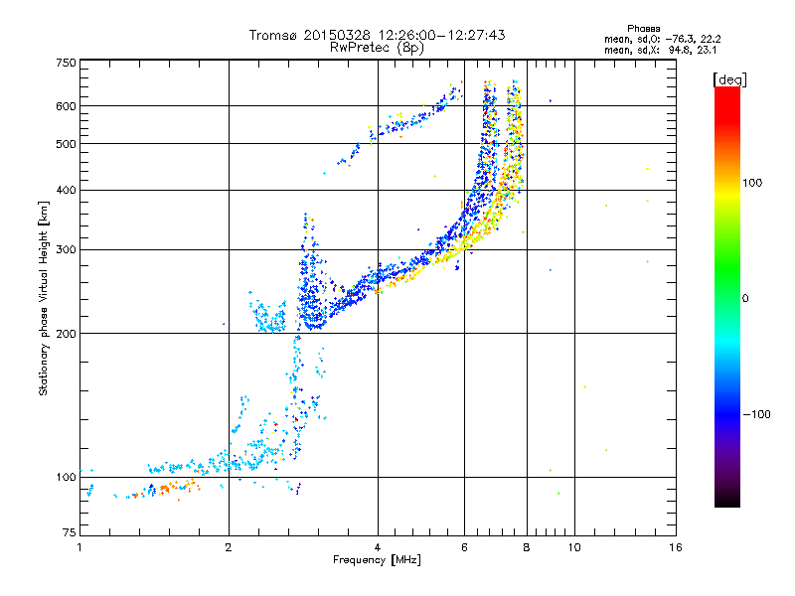Click the colorbar '-100' tick label
The image size is (795, 596).
[756, 414]
